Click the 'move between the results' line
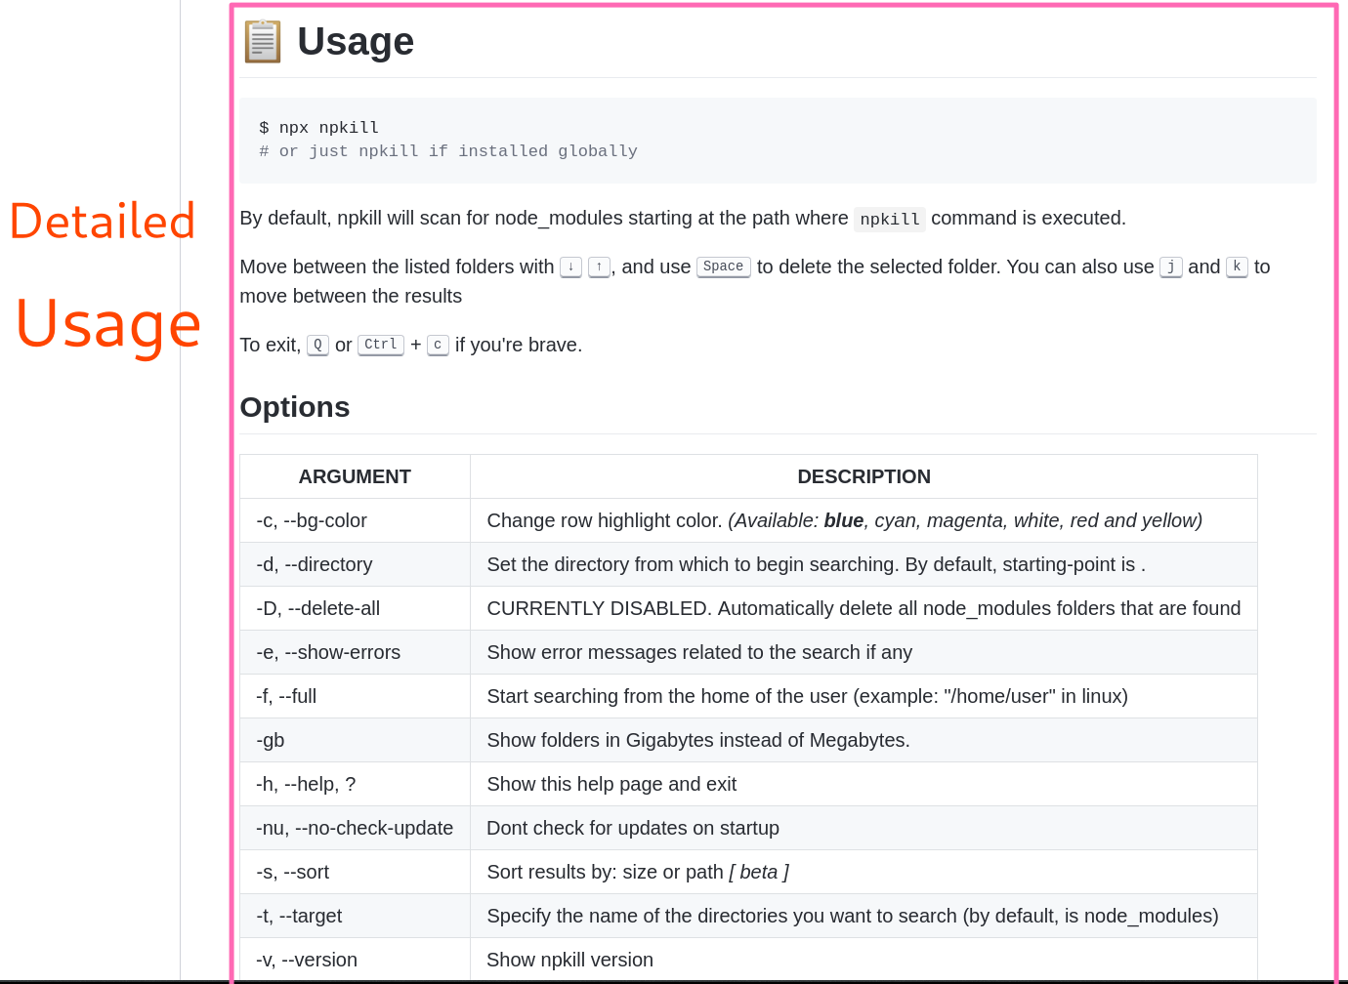 [351, 296]
